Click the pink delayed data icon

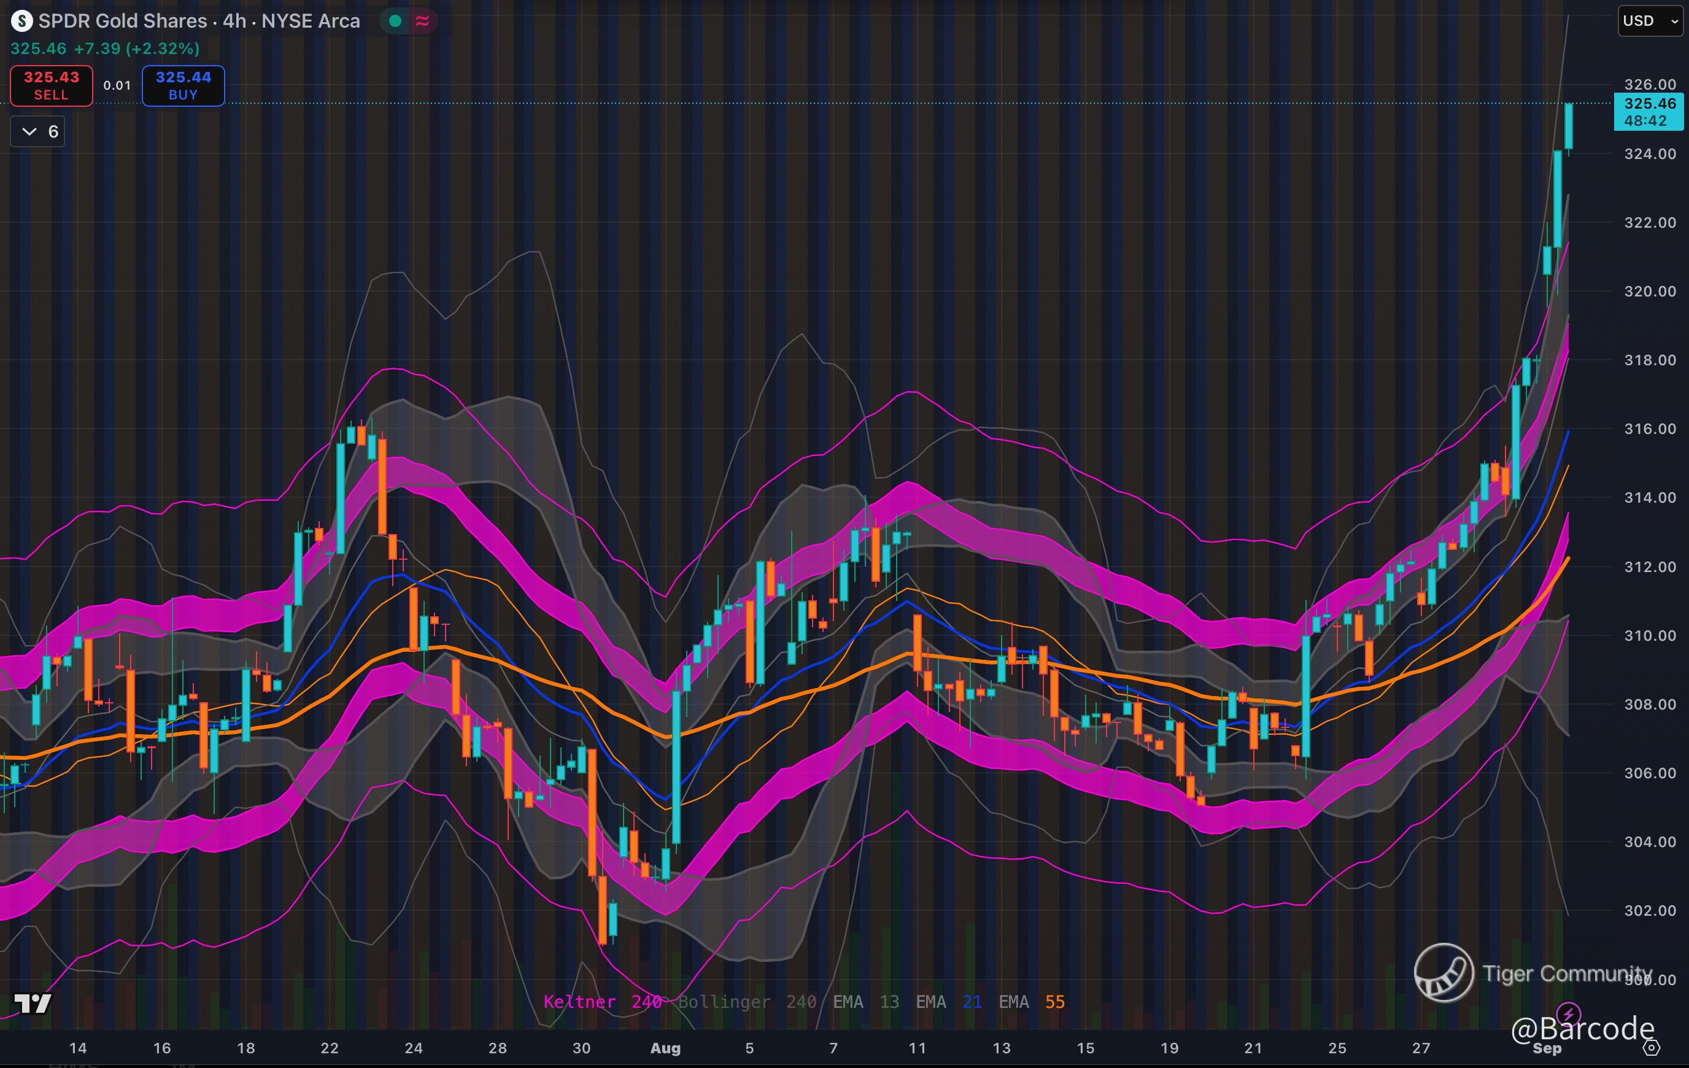[x=422, y=21]
